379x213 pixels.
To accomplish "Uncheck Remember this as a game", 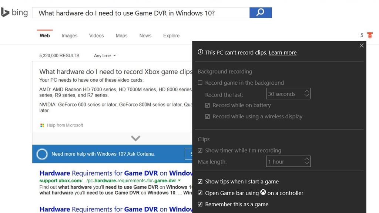I will tap(200, 204).
